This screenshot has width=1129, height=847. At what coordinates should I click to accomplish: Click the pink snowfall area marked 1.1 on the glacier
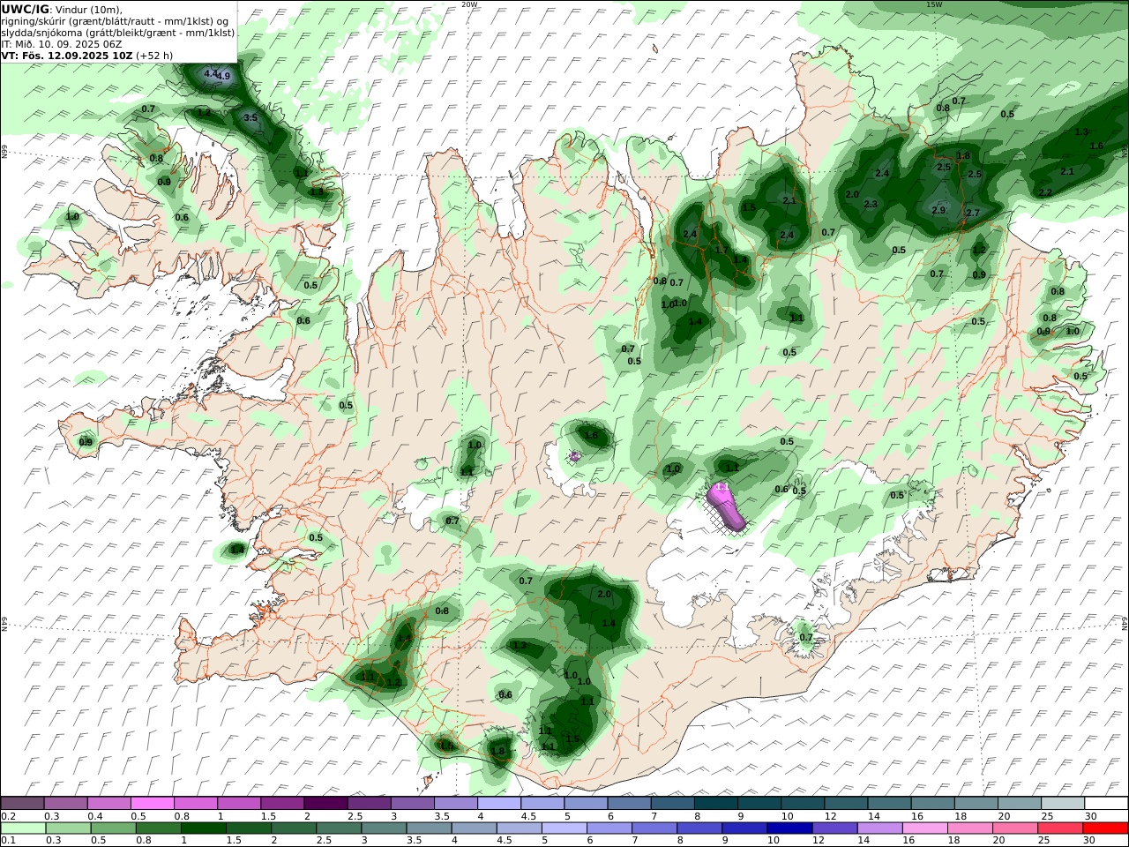(x=727, y=506)
